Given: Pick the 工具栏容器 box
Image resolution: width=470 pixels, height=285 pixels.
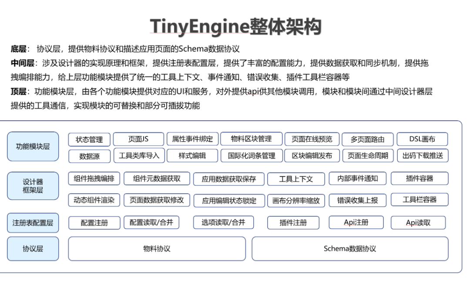Looking at the screenshot, I should click(x=420, y=200).
